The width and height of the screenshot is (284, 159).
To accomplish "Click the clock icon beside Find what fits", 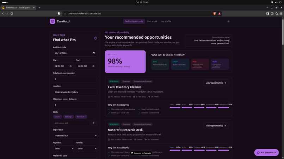I will coord(95,38).
